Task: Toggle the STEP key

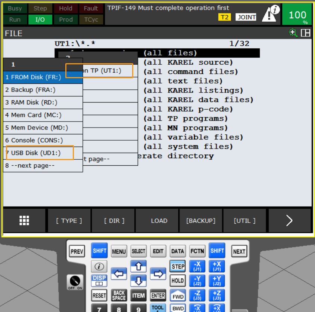Action: 178,266
